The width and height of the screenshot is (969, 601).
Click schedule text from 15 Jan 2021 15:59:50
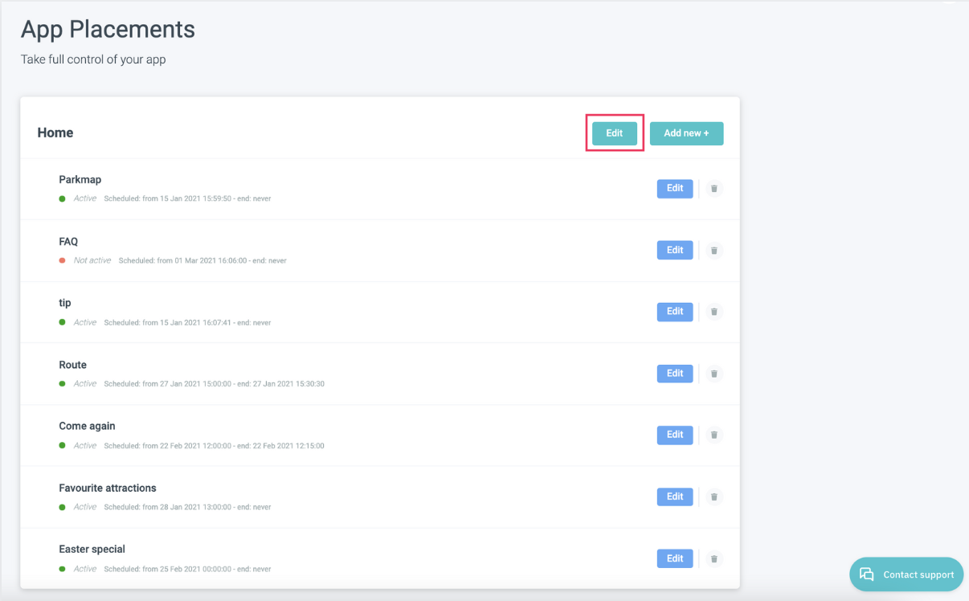187,198
